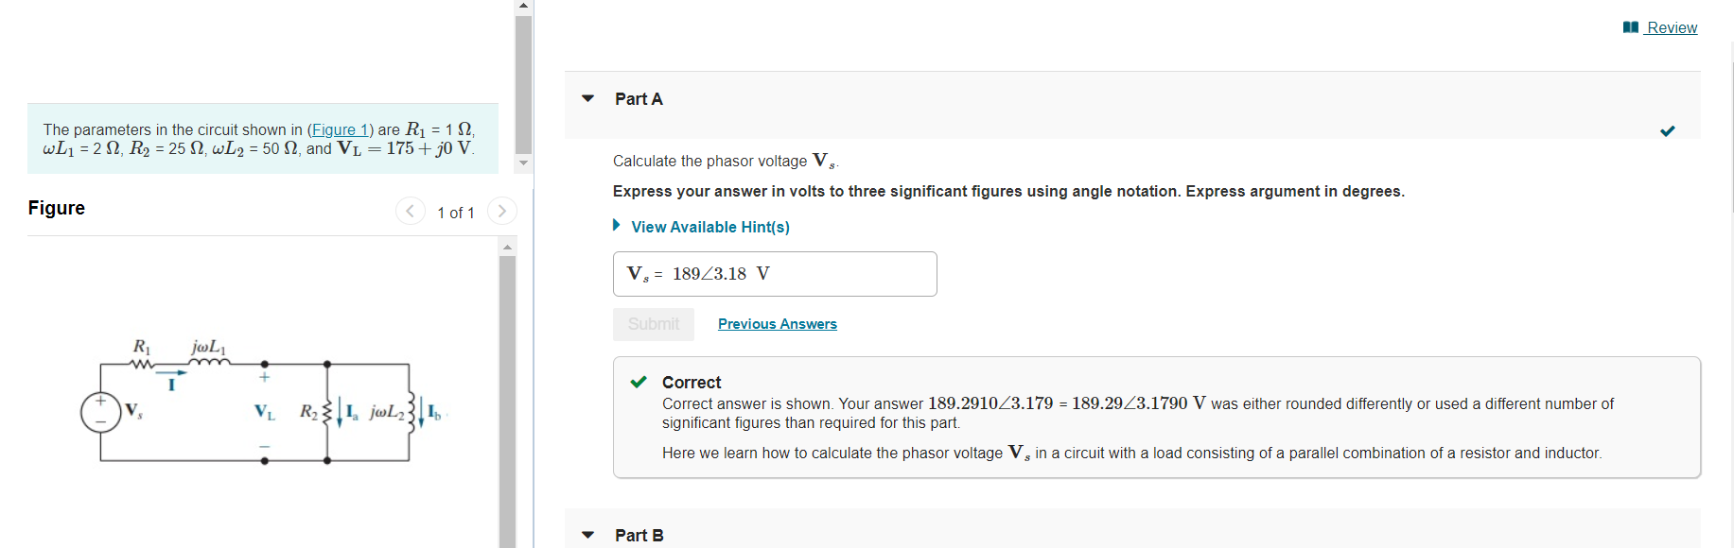Click the left scrollbar up arrow
The width and height of the screenshot is (1734, 548).
(522, 4)
